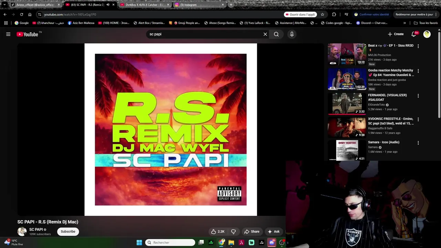Viewport: 441px width, 248px height.
Task: Open the media control toolbar icon
Action: coord(346,14)
